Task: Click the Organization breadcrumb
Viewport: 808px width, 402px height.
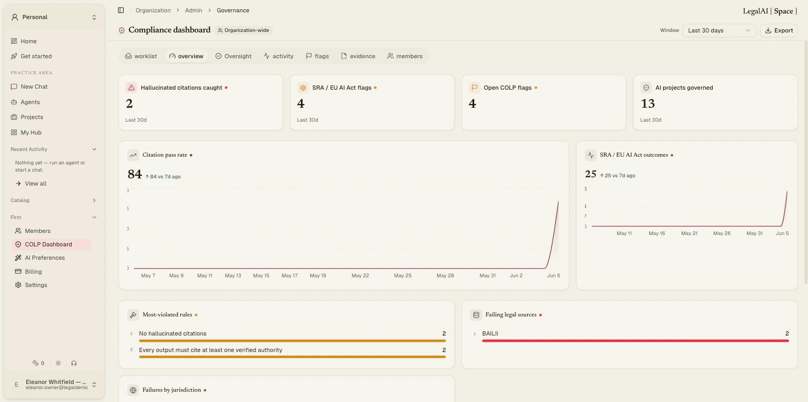Action: (153, 10)
